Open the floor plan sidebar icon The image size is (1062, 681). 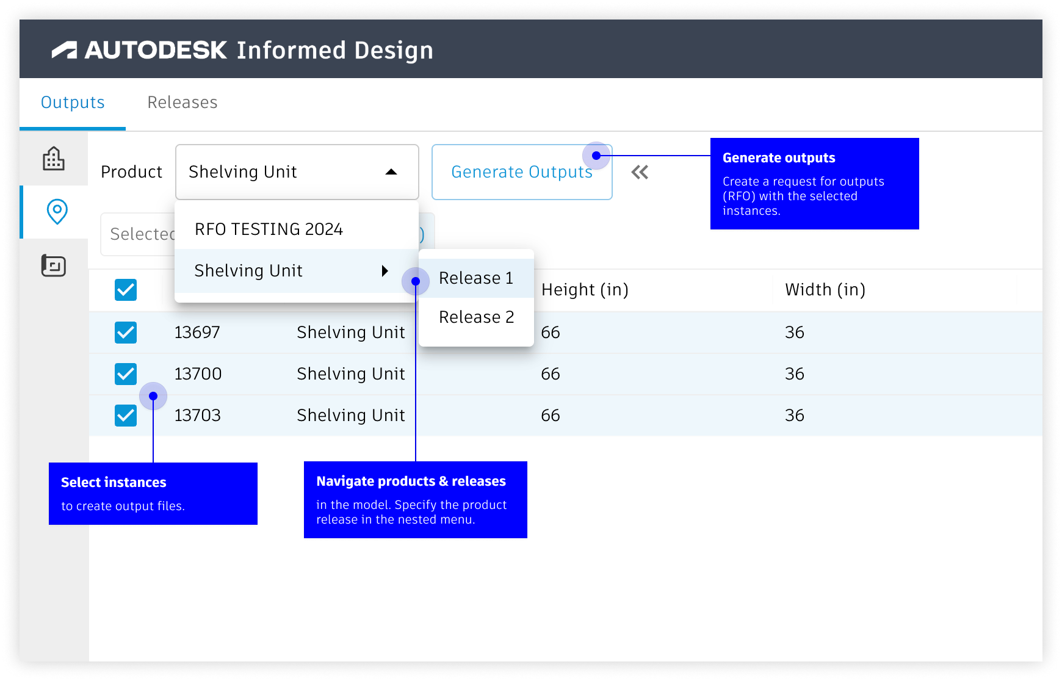click(54, 265)
